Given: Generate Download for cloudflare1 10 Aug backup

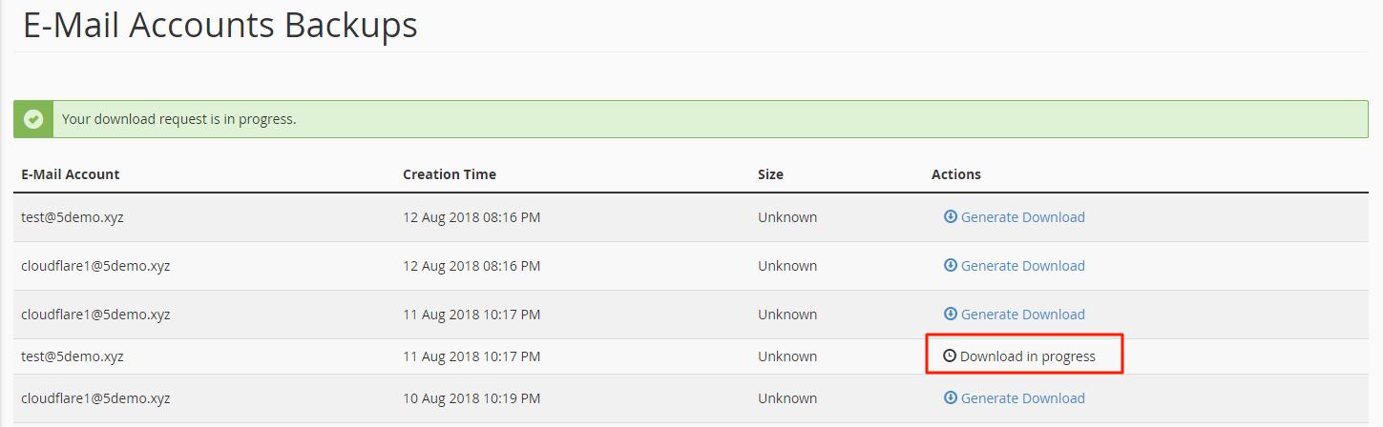Looking at the screenshot, I should 1022,398.
